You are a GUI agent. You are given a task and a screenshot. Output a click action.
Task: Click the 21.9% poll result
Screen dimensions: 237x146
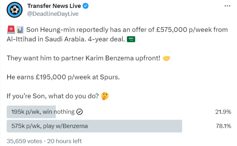223,112
